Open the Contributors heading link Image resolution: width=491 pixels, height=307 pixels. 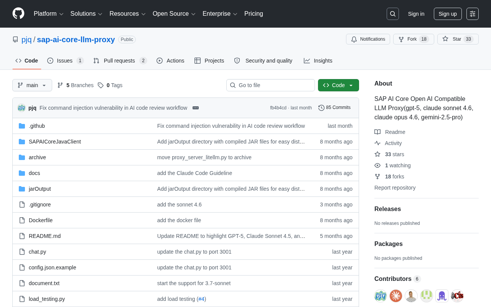(397, 279)
